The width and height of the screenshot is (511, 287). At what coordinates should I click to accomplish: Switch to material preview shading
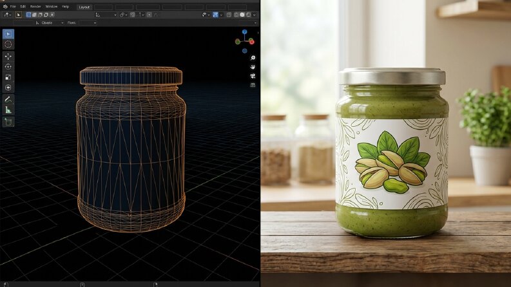pyautogui.click(x=248, y=15)
